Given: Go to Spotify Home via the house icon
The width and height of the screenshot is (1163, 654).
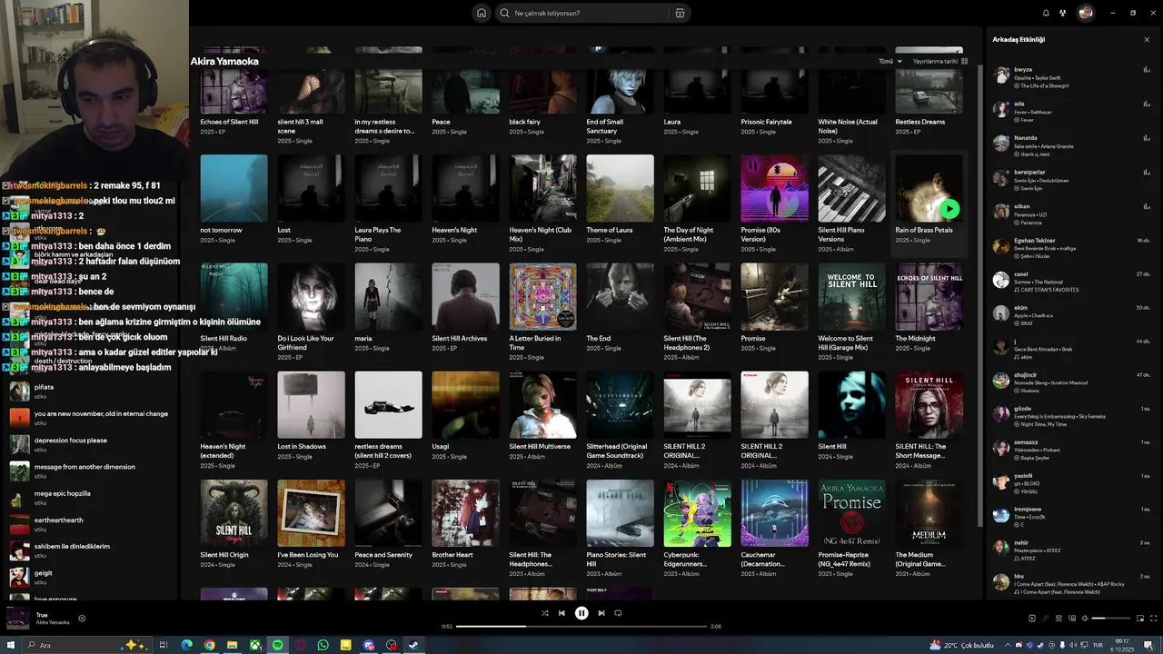Looking at the screenshot, I should click(x=482, y=13).
